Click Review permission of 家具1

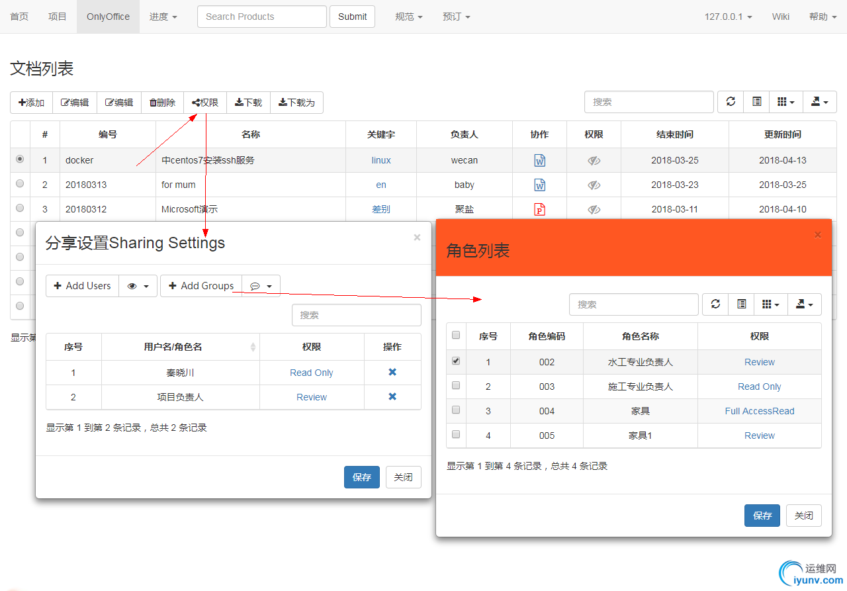[760, 435]
